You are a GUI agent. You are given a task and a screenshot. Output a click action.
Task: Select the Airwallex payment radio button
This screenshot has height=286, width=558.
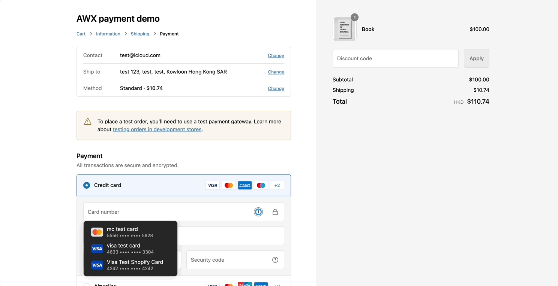[x=87, y=285]
